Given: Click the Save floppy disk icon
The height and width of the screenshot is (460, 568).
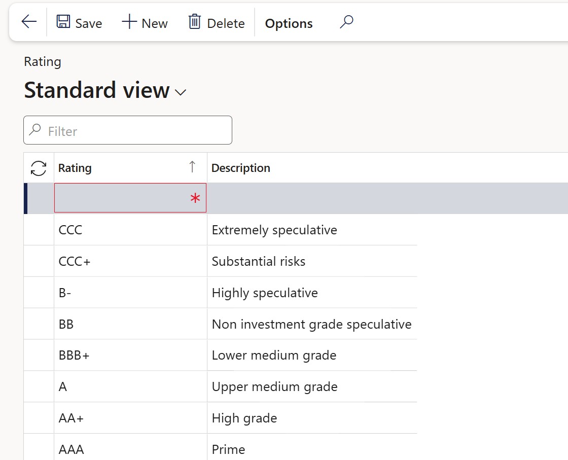Looking at the screenshot, I should 63,22.
